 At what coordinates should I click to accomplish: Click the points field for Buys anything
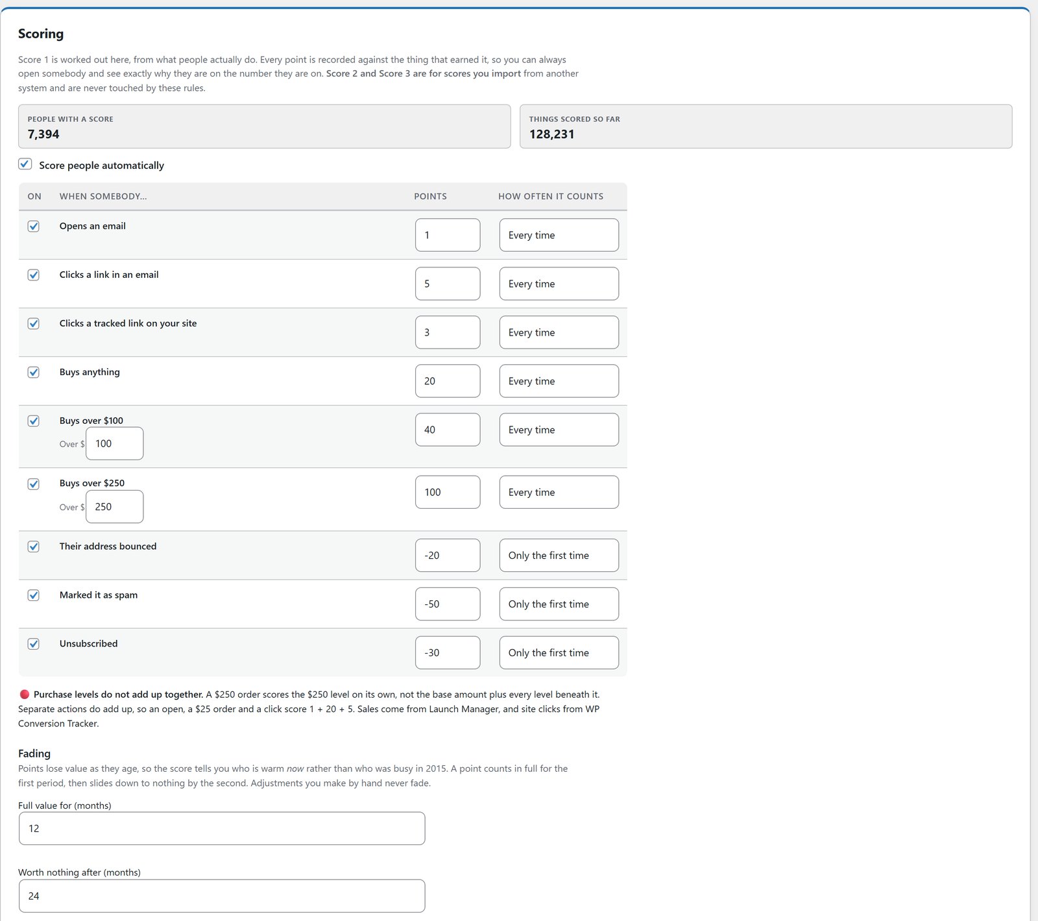click(448, 381)
